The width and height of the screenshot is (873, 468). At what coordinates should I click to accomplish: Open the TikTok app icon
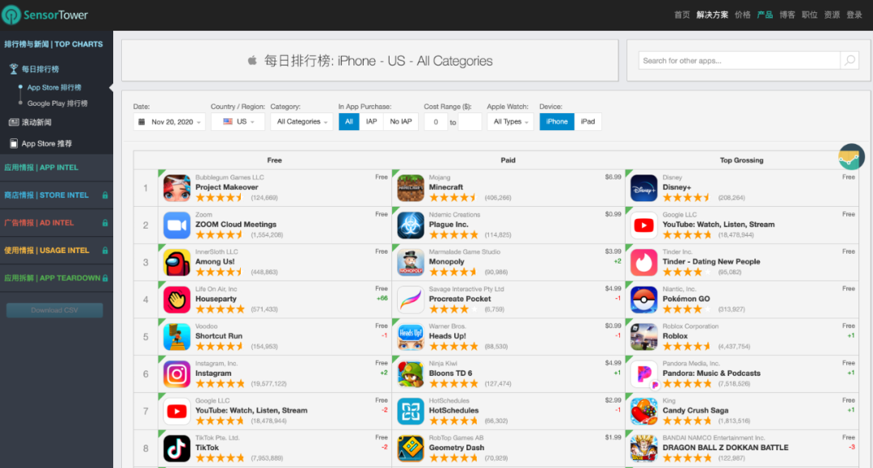coord(177,449)
